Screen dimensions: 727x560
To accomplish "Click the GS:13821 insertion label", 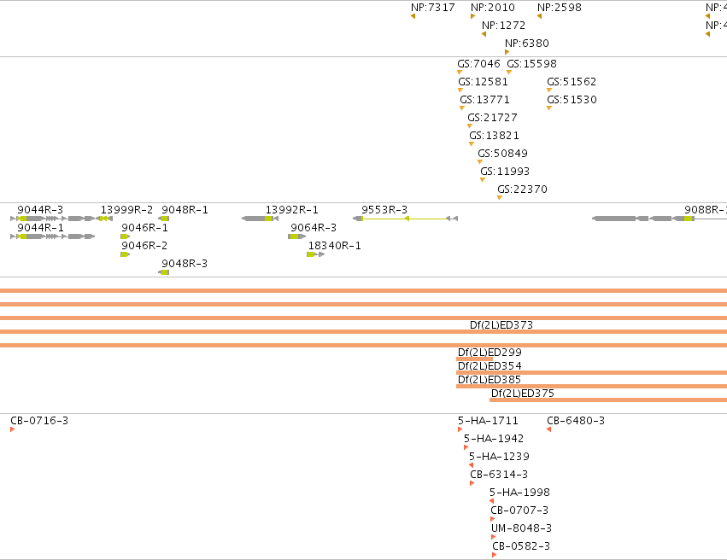I will point(494,136).
